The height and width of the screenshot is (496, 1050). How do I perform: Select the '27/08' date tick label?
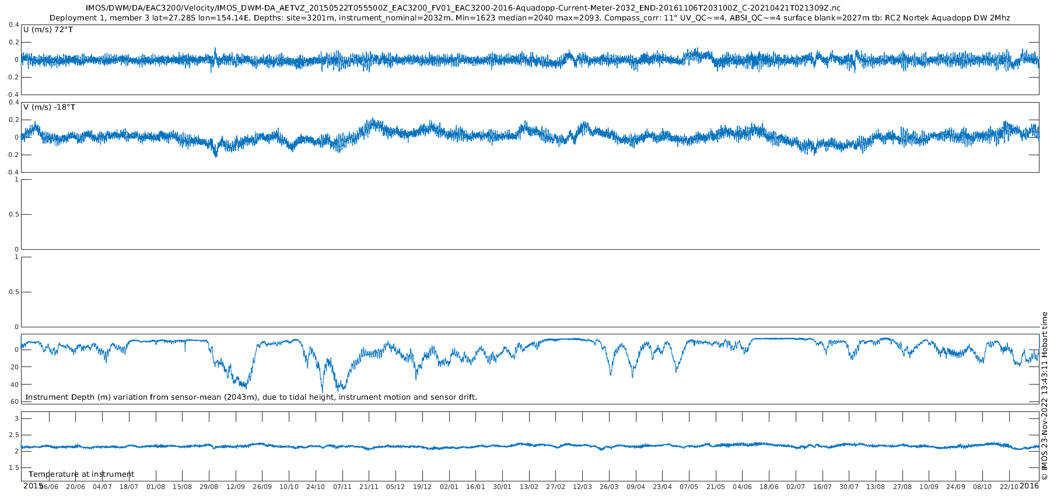point(902,487)
